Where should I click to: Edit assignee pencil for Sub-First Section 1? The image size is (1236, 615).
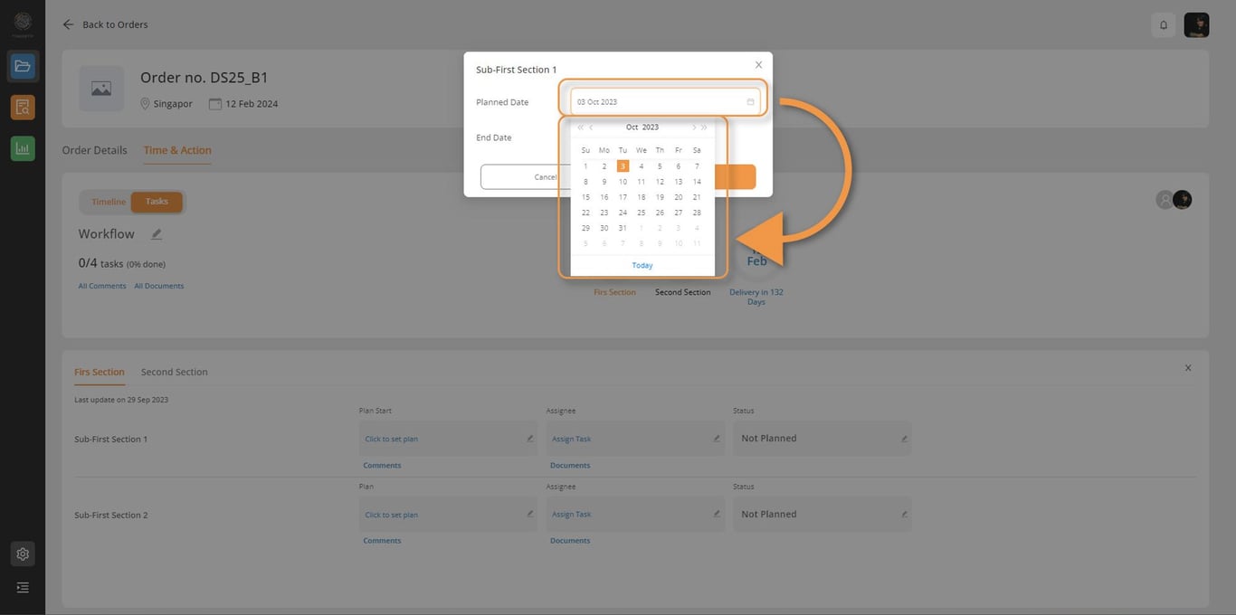pyautogui.click(x=717, y=439)
